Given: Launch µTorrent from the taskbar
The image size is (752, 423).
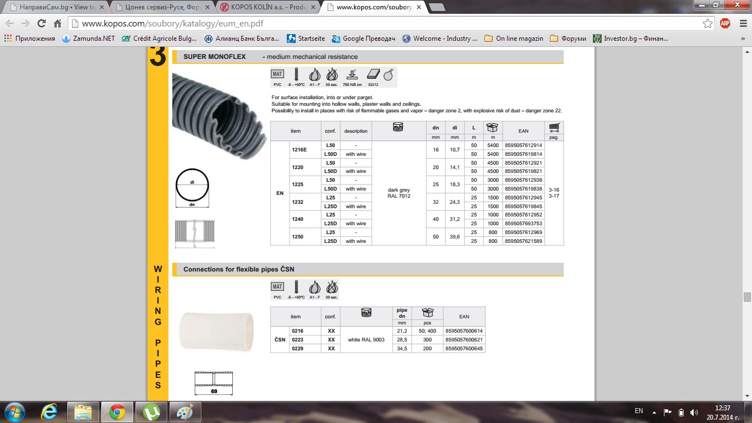Looking at the screenshot, I should [151, 411].
